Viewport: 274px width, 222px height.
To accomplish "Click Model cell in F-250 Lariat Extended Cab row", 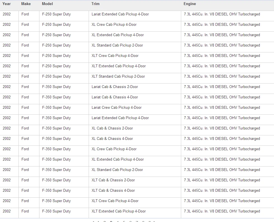I will point(56,14).
